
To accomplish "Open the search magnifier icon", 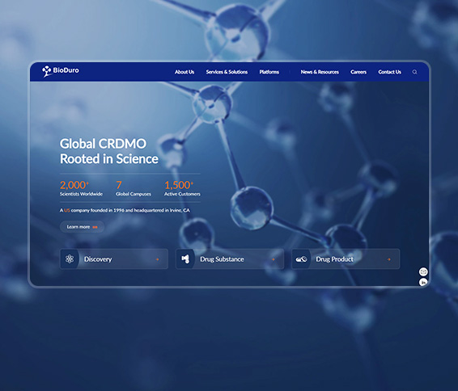I will point(414,72).
